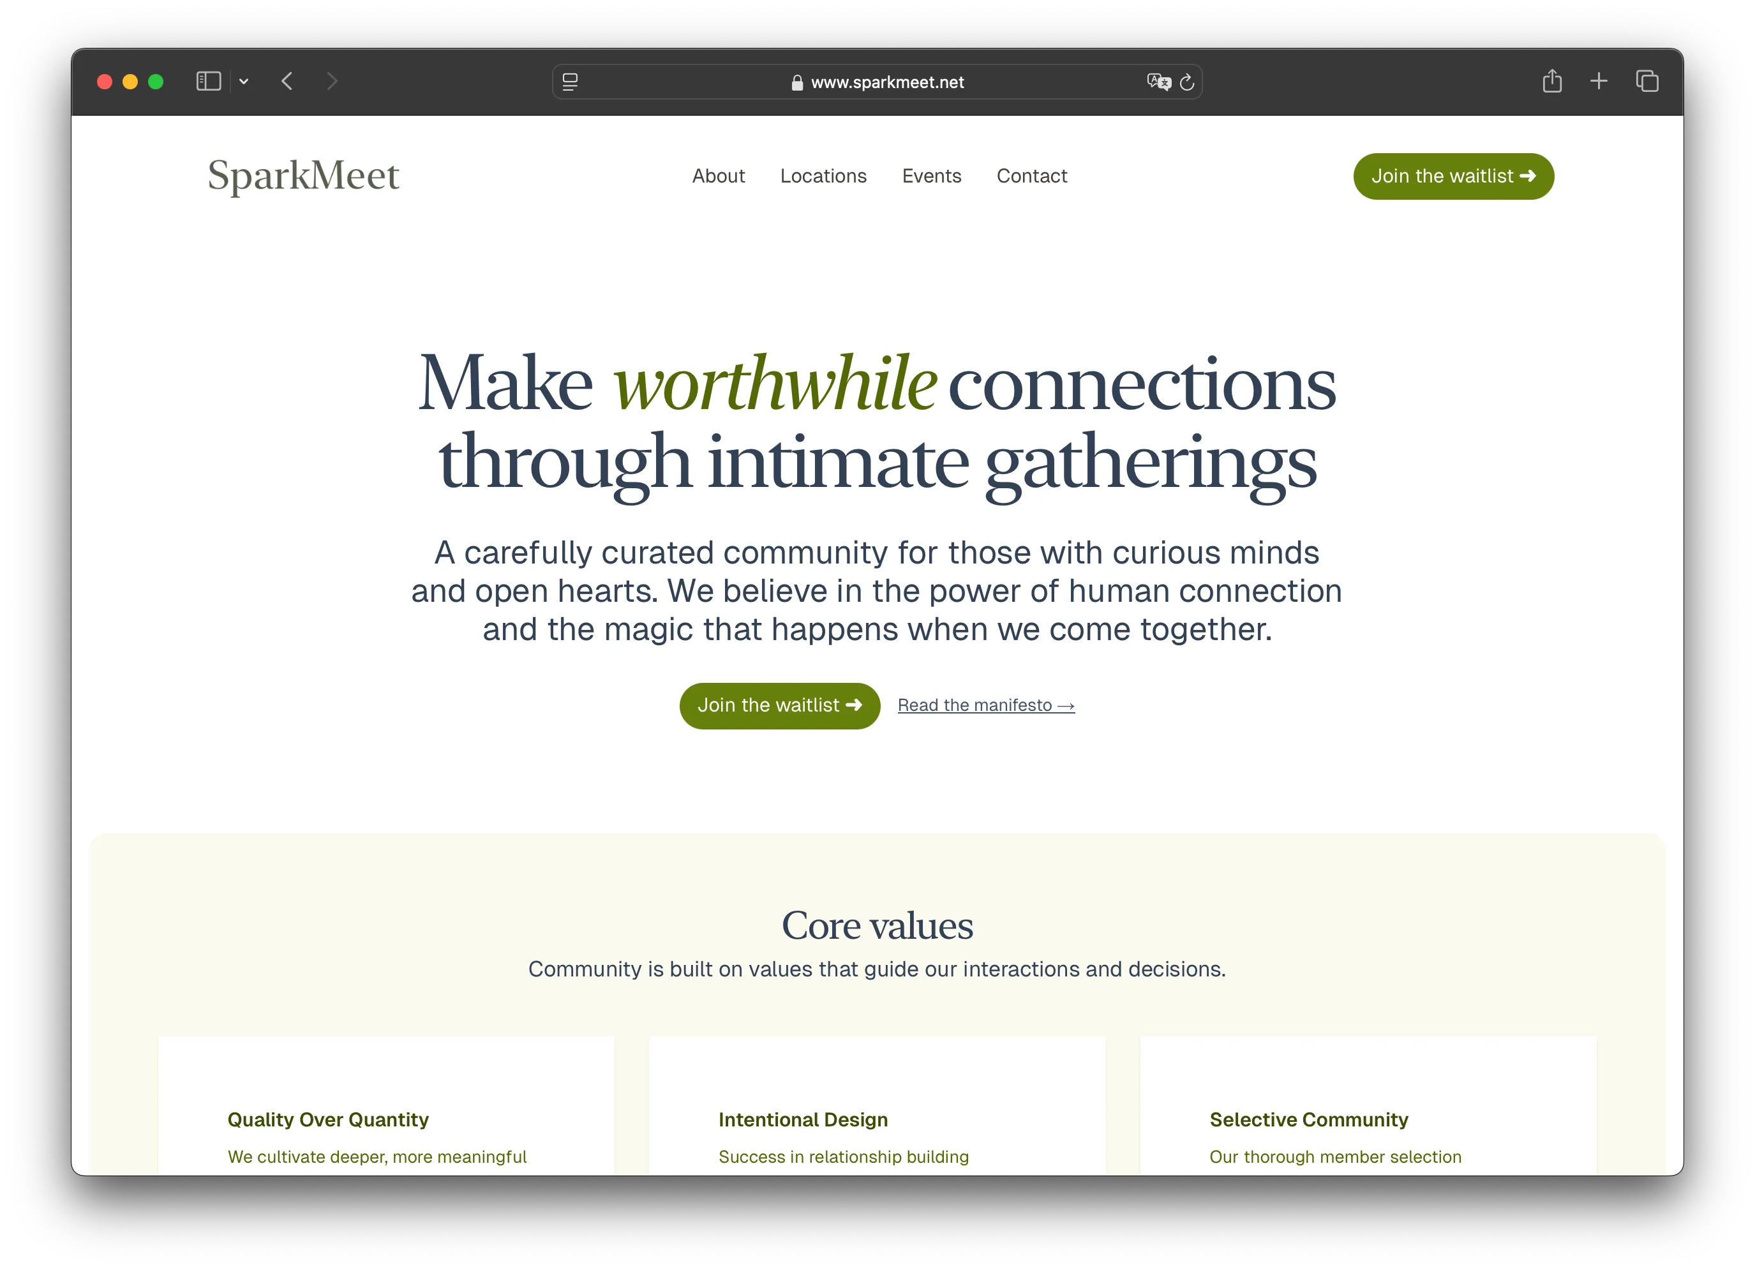Scroll down to see Core values cards
The height and width of the screenshot is (1270, 1755).
(x=877, y=1104)
